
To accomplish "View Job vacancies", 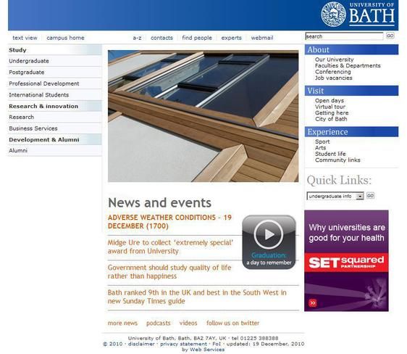I will click(334, 78).
